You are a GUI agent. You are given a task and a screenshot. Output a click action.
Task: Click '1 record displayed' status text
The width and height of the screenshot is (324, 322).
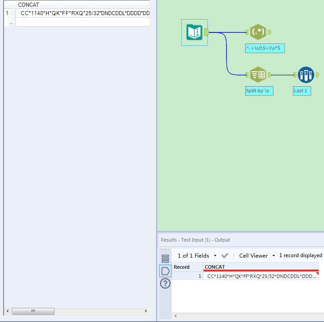pos(301,255)
